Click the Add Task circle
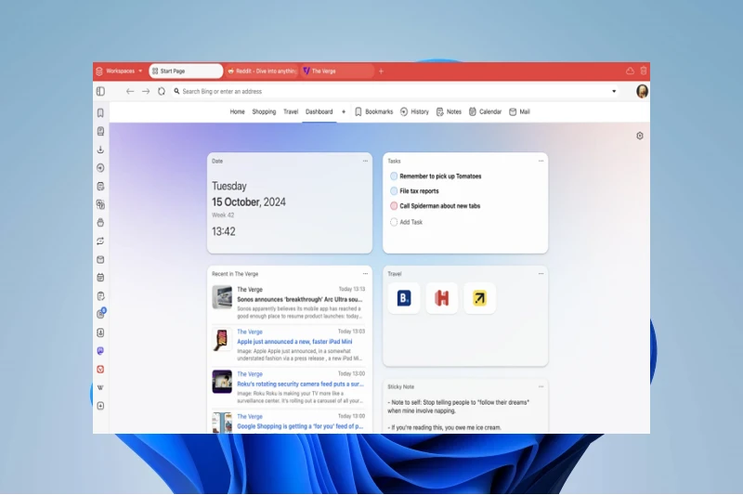This screenshot has width=743, height=495. (x=394, y=222)
